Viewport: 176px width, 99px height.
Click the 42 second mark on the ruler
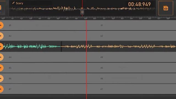tap(21, 18)
